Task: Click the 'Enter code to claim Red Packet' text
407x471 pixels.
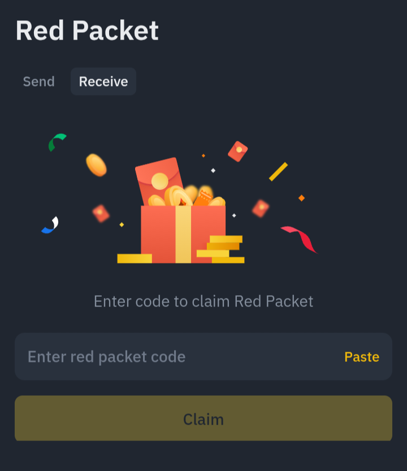Action: click(203, 301)
